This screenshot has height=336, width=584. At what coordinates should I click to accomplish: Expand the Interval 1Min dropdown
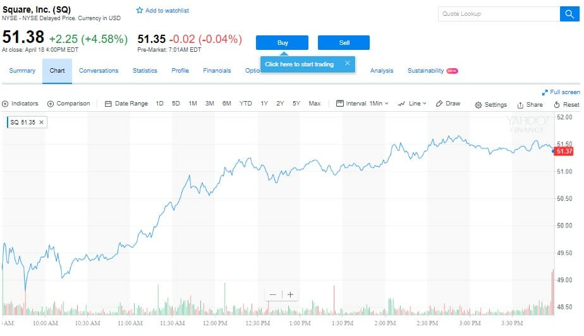[363, 104]
